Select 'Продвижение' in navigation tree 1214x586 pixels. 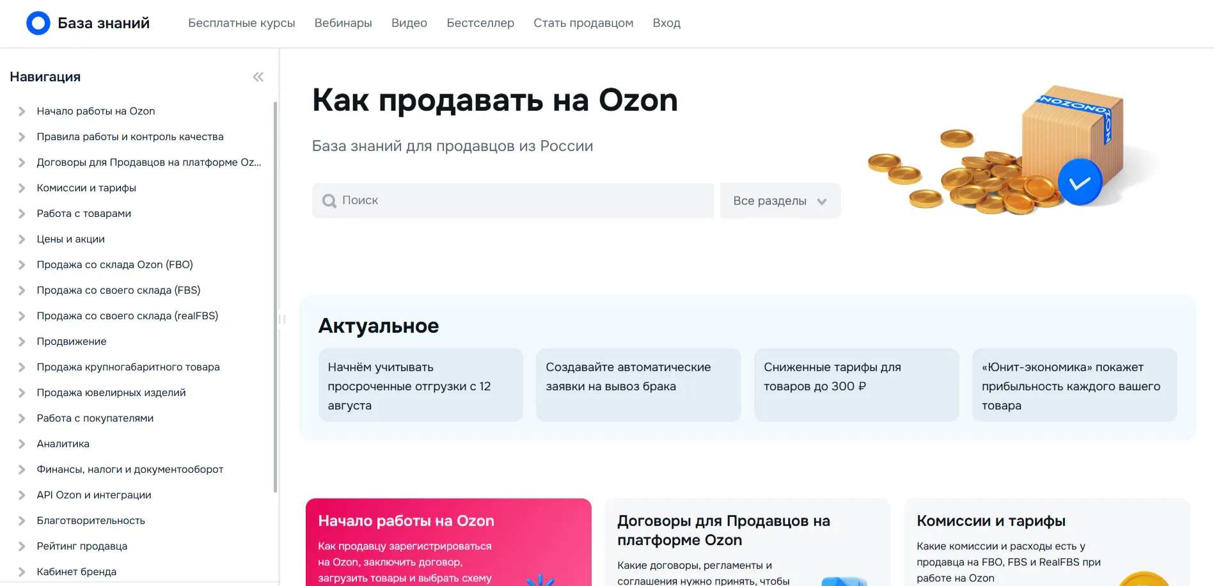coord(72,342)
